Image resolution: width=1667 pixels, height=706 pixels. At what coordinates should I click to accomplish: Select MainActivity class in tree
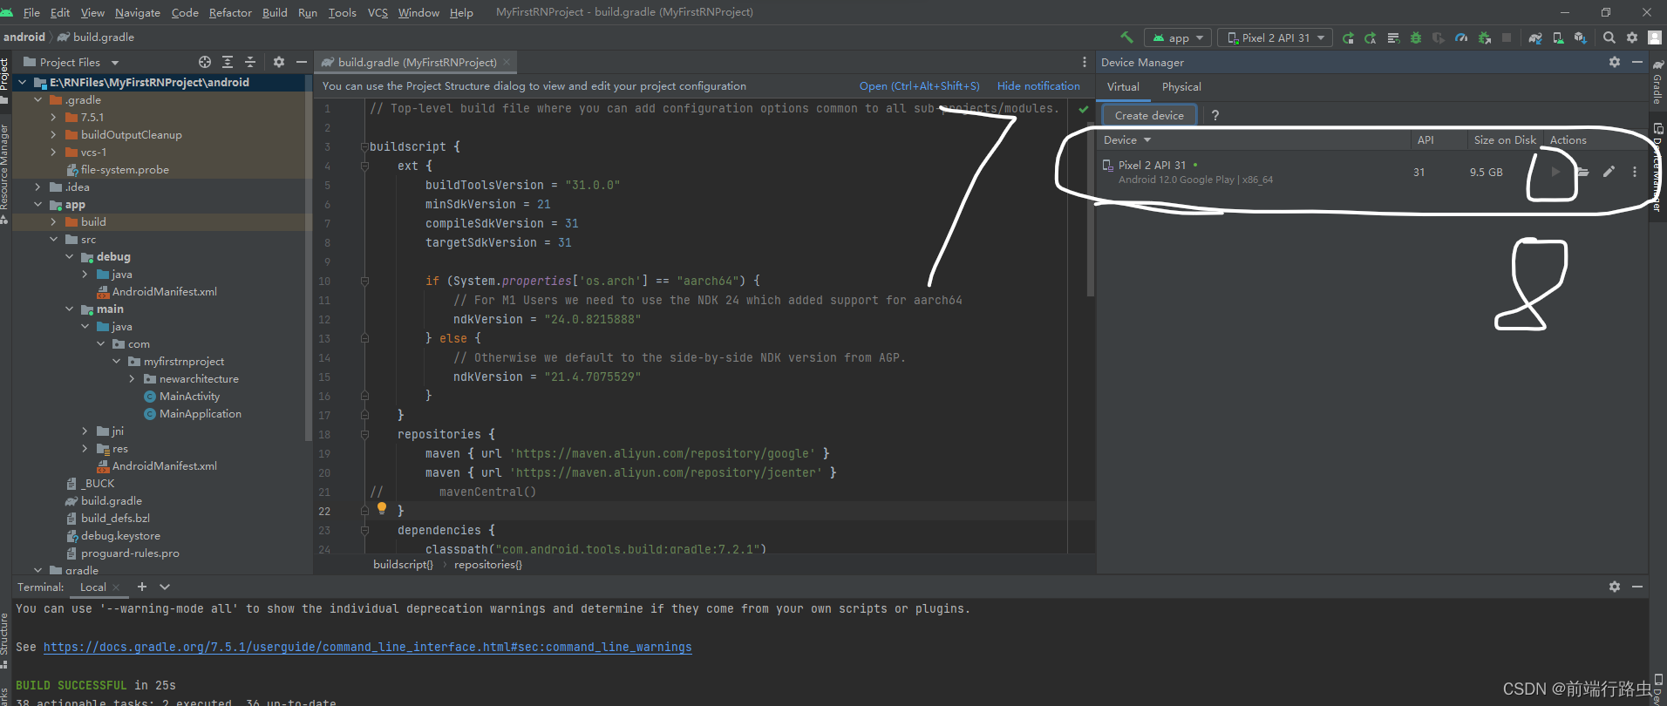pyautogui.click(x=189, y=396)
